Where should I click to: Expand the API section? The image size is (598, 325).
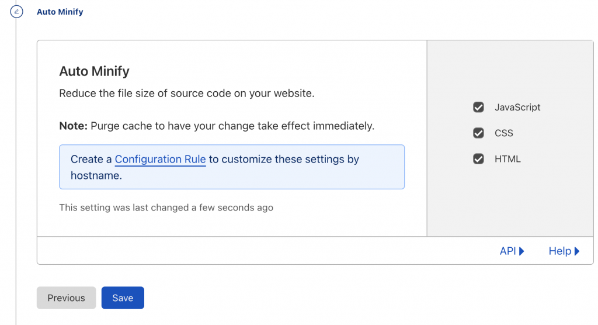(512, 251)
